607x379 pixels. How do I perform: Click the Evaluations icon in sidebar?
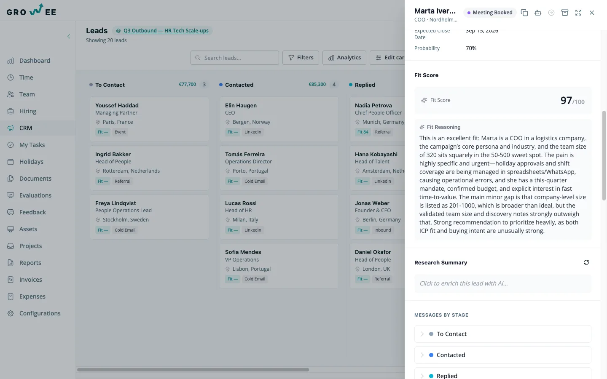pyautogui.click(x=11, y=195)
